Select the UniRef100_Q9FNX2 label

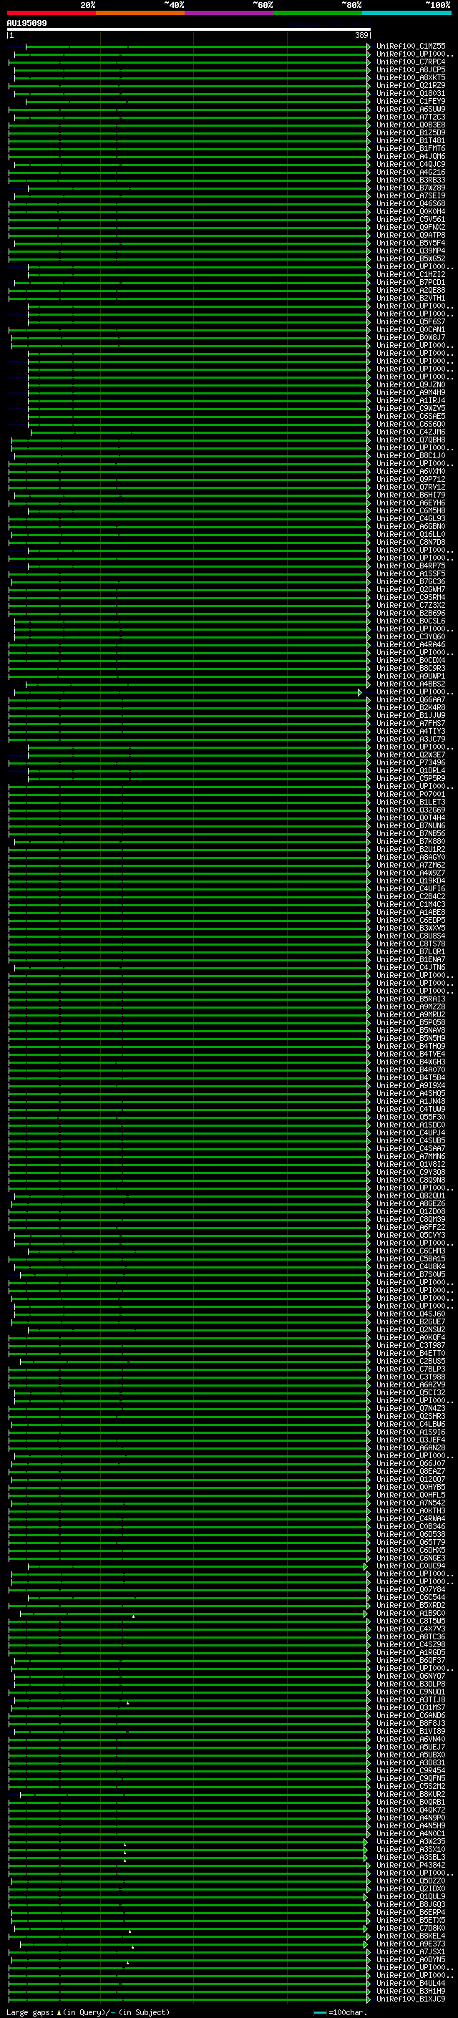pos(411,227)
